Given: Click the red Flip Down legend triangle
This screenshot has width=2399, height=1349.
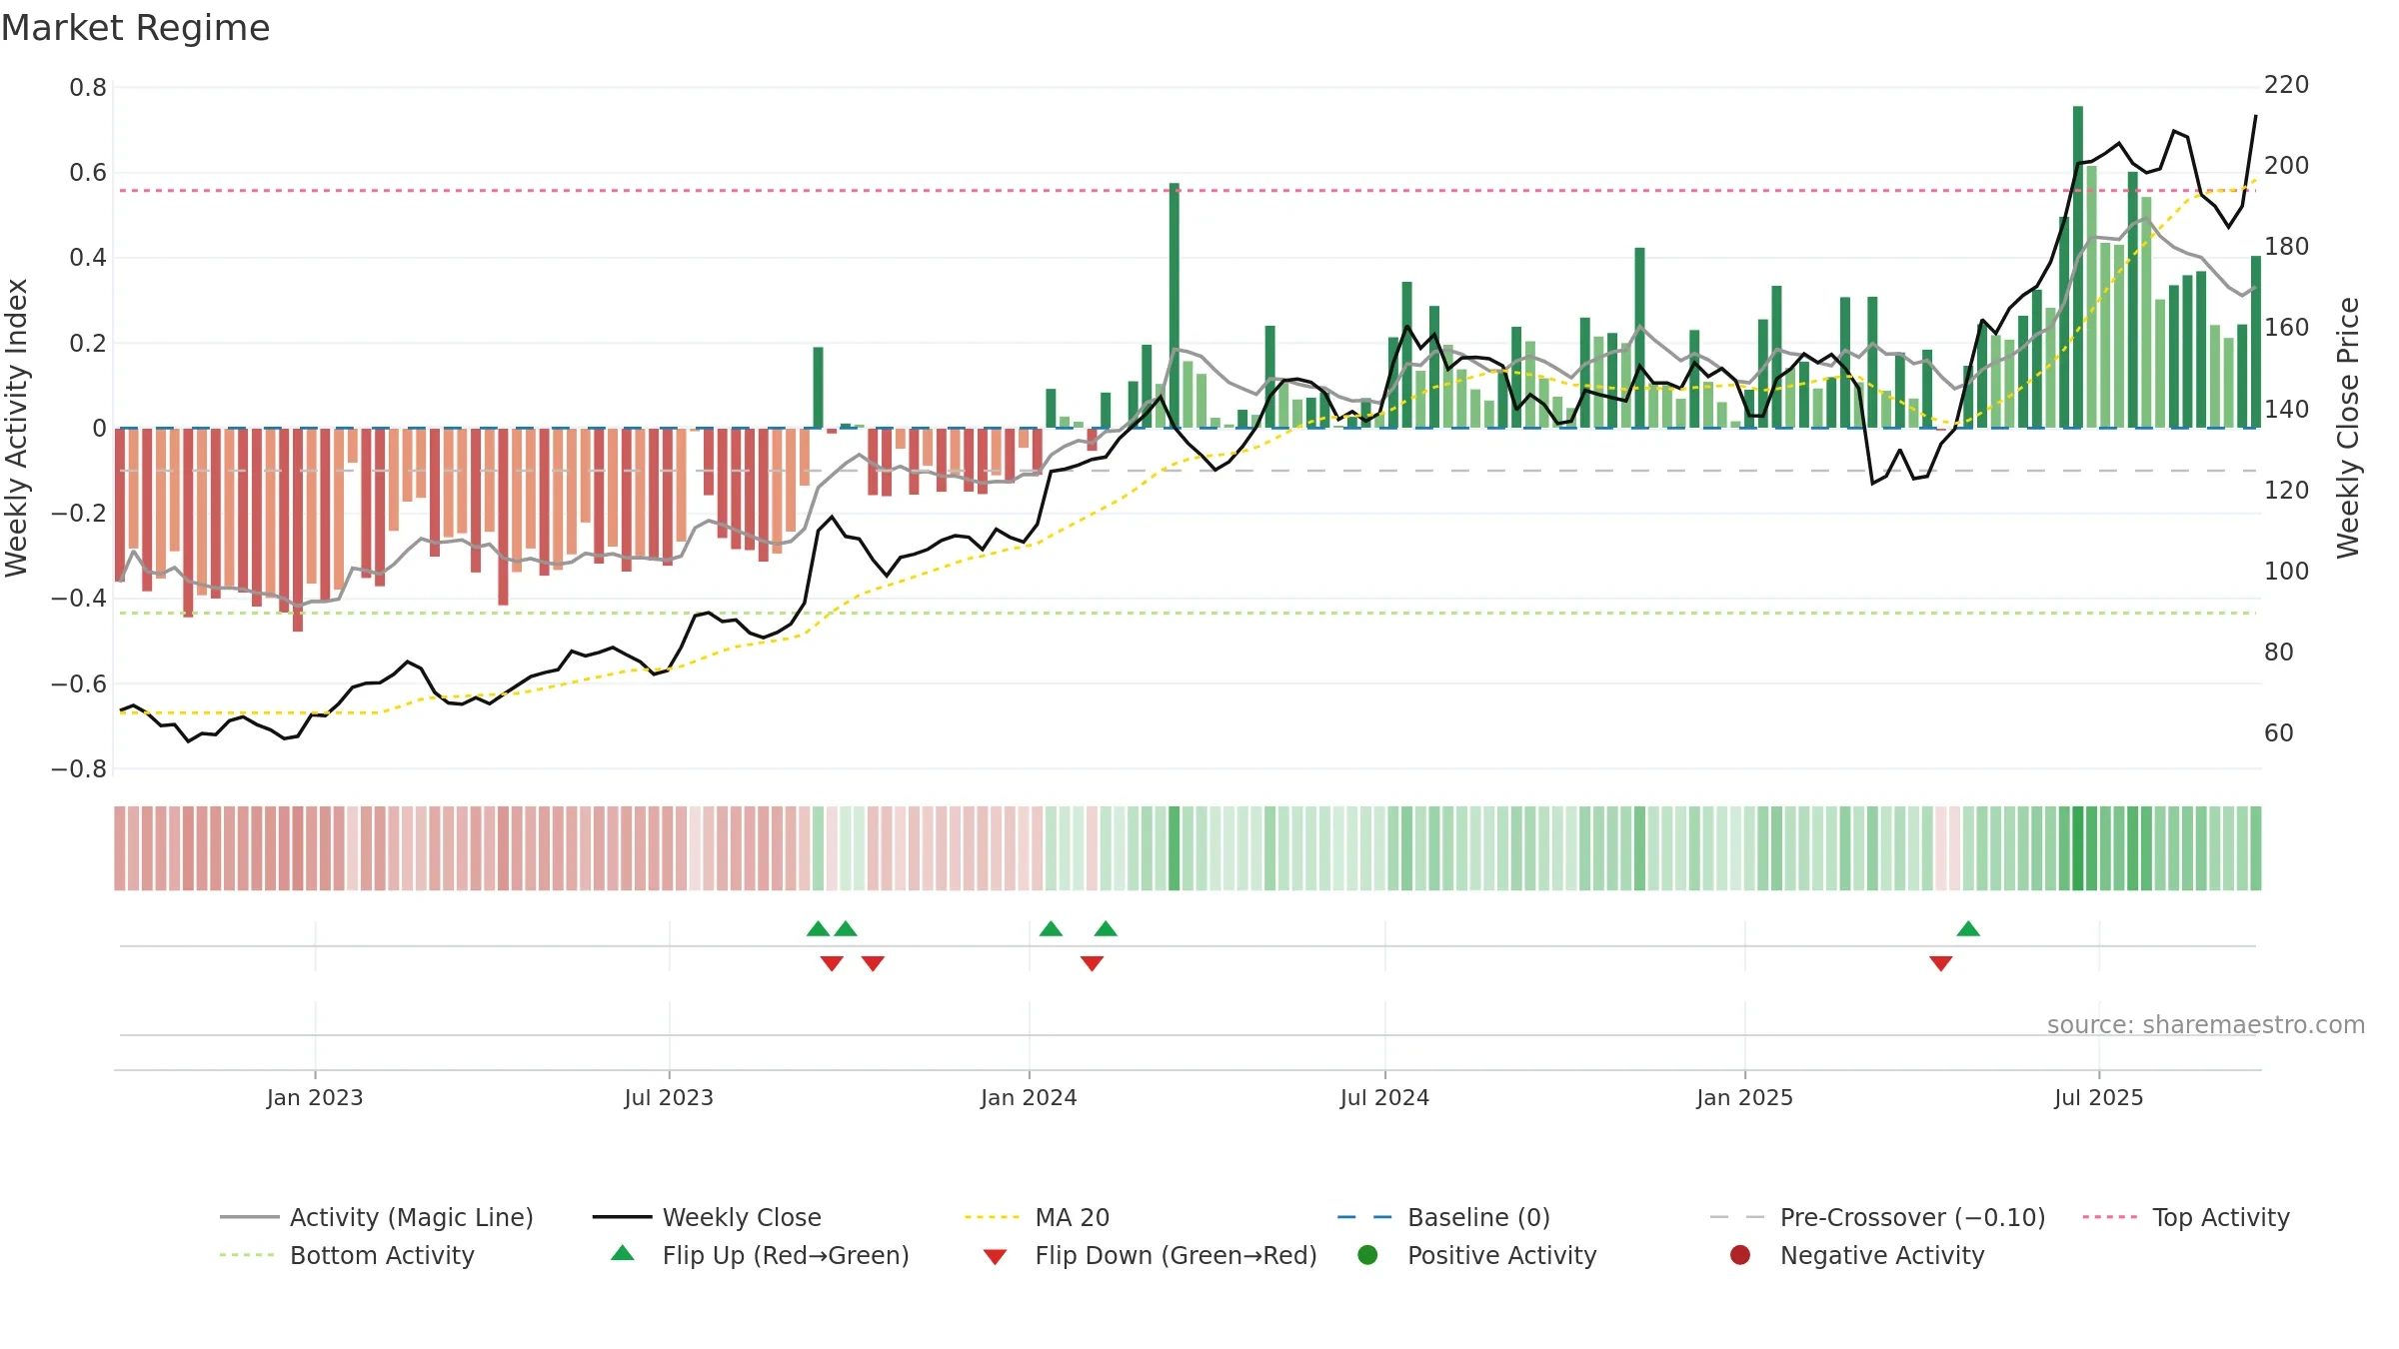Looking at the screenshot, I should 995,1257.
